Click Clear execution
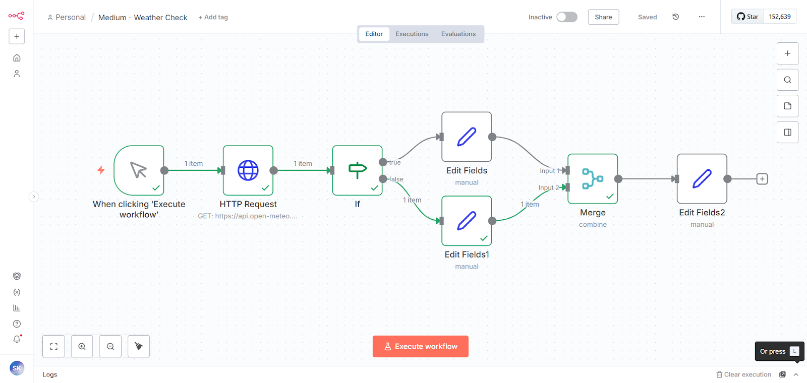Image resolution: width=807 pixels, height=383 pixels. click(x=744, y=374)
